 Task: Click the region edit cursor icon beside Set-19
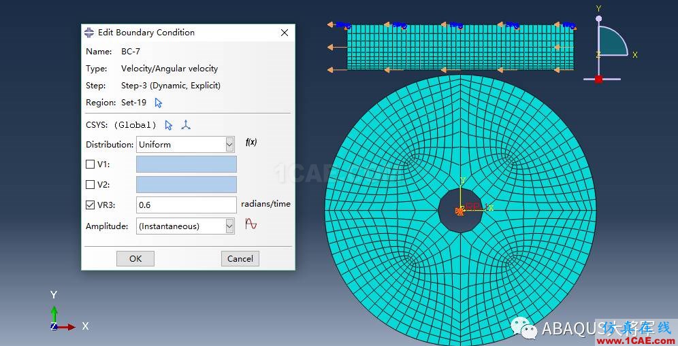click(158, 103)
